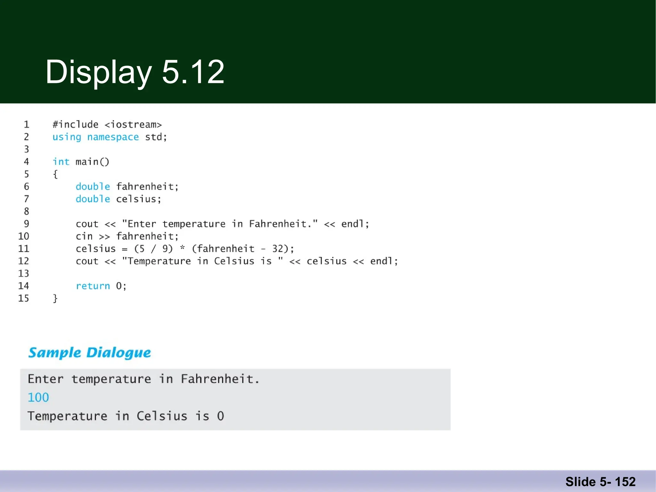This screenshot has height=492, width=656.
Task: Click the cout 'Enter temperature in Fahrenheit.' code line
Action: pyautogui.click(x=223, y=224)
